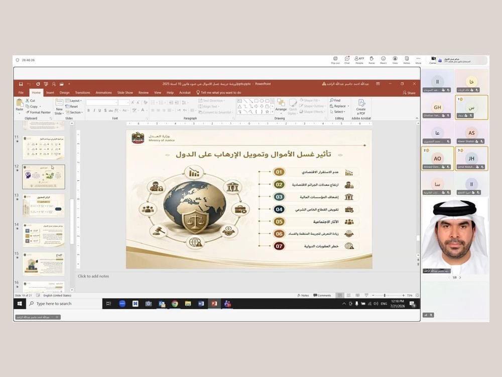Click the zoom slider handle
The height and width of the screenshot is (377, 502).
(385, 295)
